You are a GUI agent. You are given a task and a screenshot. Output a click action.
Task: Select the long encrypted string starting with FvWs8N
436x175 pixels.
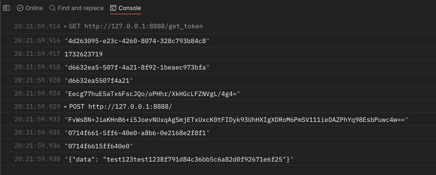[236, 119]
